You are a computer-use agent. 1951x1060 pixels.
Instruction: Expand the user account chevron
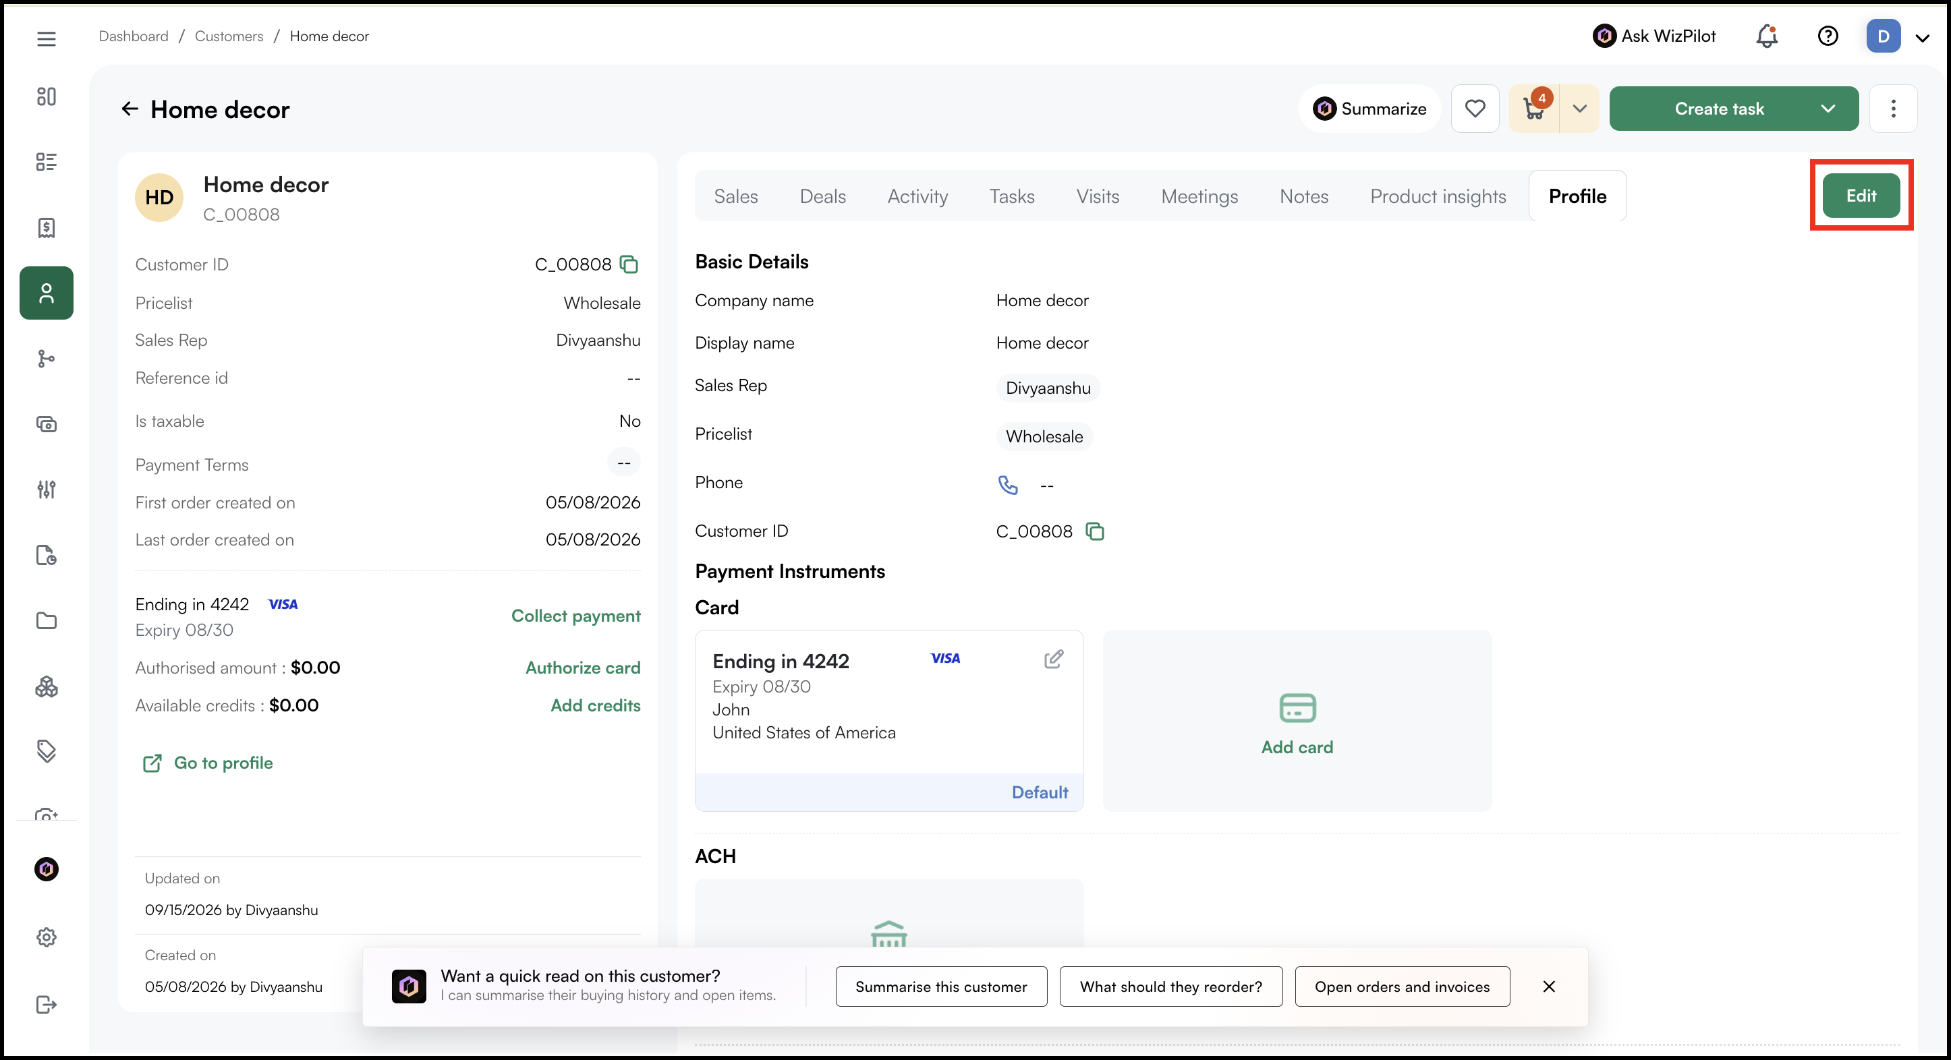coord(1922,37)
